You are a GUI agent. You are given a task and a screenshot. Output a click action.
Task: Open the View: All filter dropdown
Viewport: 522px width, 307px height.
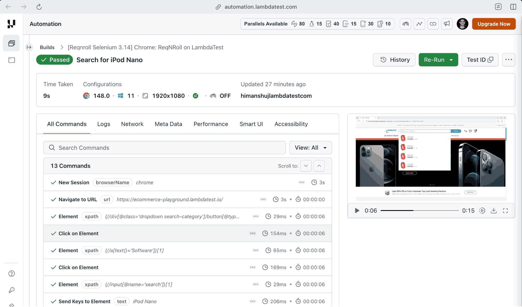point(310,148)
